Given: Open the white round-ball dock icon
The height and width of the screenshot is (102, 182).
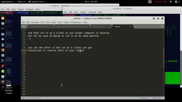Looking at the screenshot, I should click(x=3, y=56).
